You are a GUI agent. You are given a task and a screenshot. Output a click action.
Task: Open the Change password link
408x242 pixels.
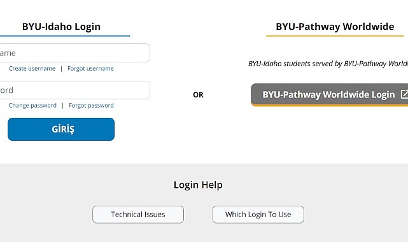pos(32,105)
